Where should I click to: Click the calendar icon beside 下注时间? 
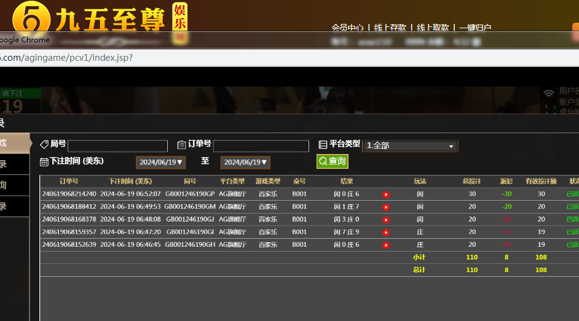44,162
